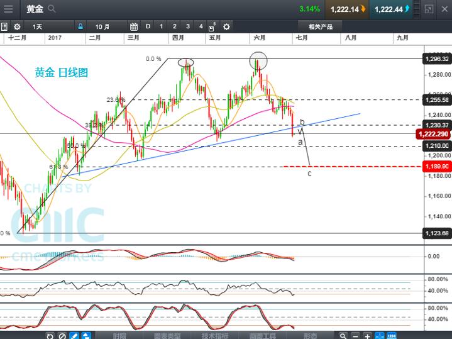
Task: Select chart layout 3
Action: (188, 26)
